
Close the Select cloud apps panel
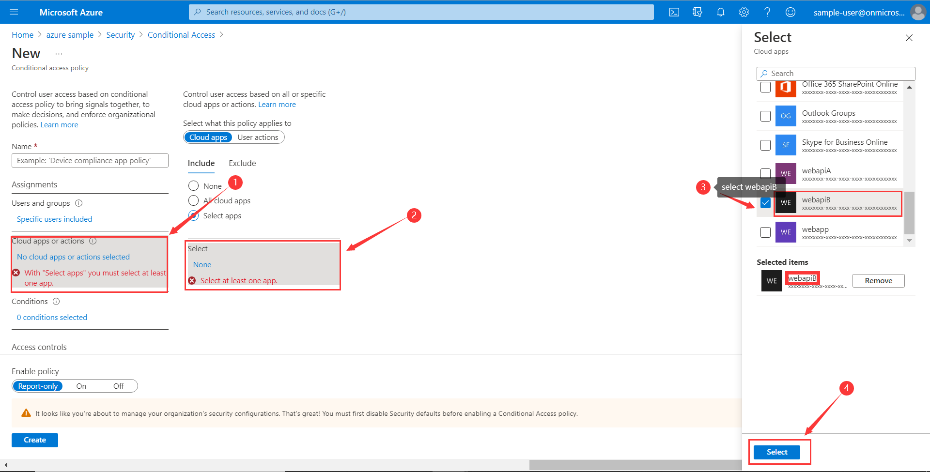pos(909,38)
